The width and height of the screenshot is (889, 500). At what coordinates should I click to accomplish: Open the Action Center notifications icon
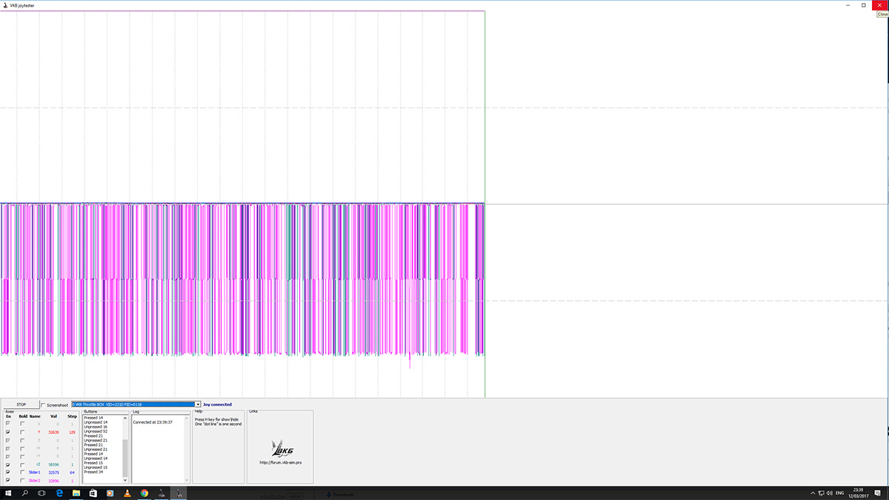877,493
